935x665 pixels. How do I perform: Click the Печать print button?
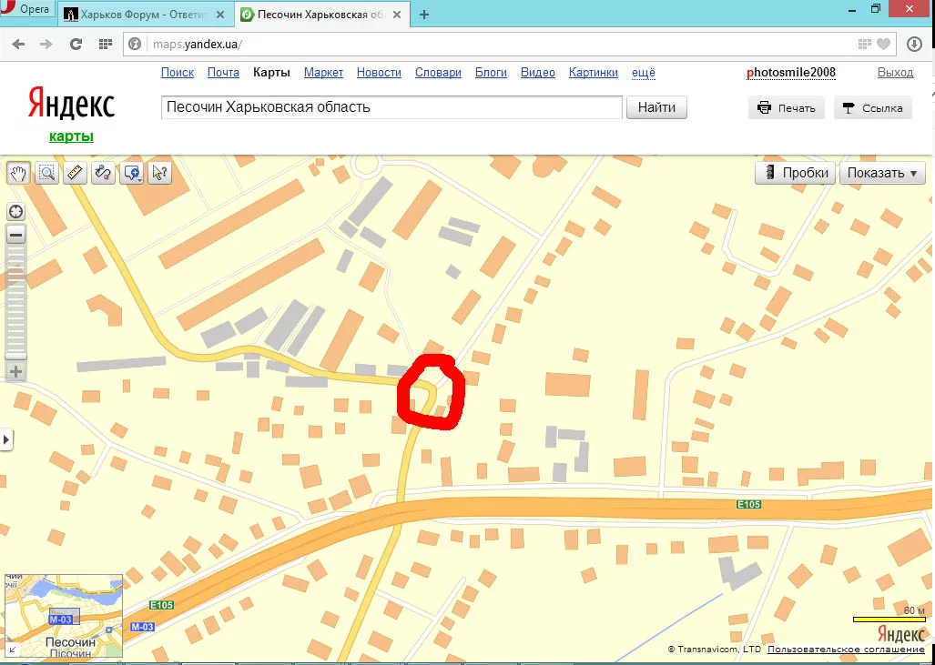(786, 108)
